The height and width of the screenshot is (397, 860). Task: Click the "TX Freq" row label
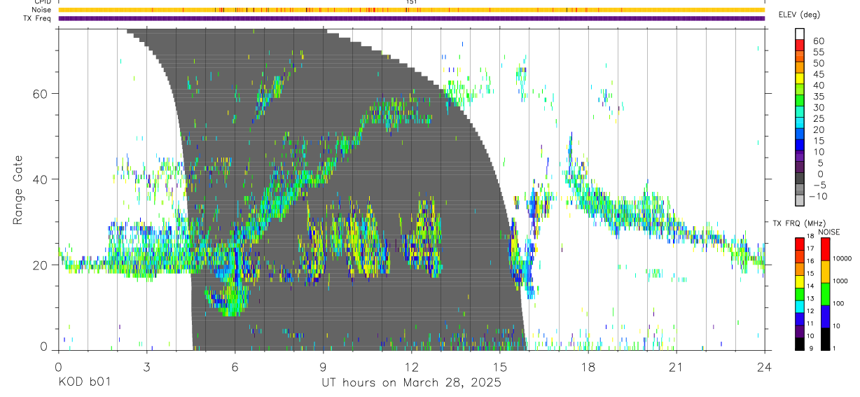click(x=39, y=18)
